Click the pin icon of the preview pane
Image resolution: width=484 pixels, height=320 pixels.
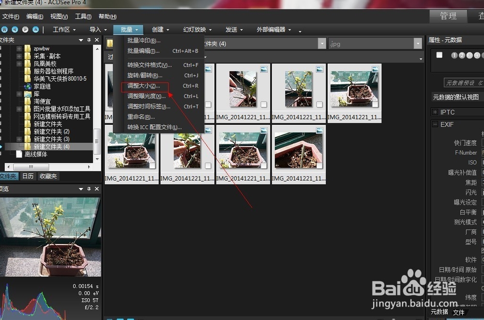[89, 189]
